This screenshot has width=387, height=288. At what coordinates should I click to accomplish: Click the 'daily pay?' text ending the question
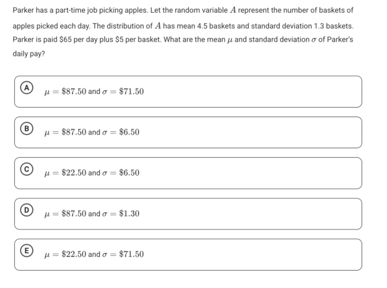pos(29,54)
